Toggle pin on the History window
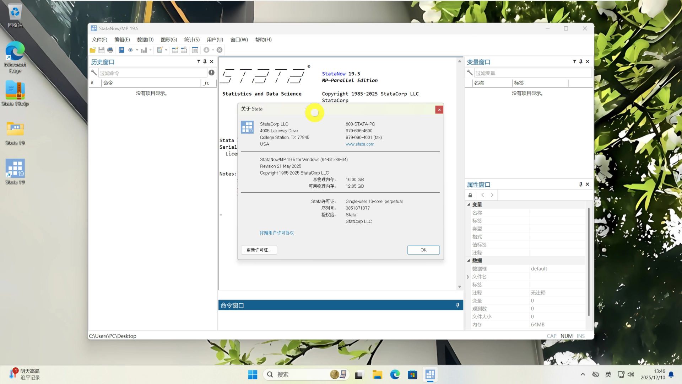682x384 pixels. (x=205, y=62)
